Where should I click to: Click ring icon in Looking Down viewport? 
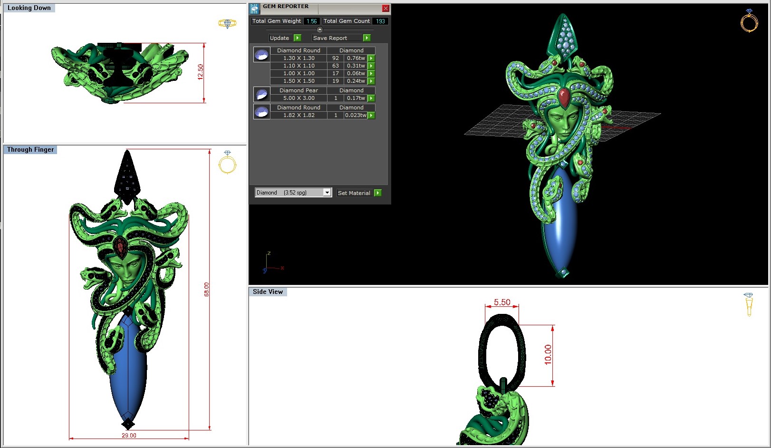(x=227, y=23)
